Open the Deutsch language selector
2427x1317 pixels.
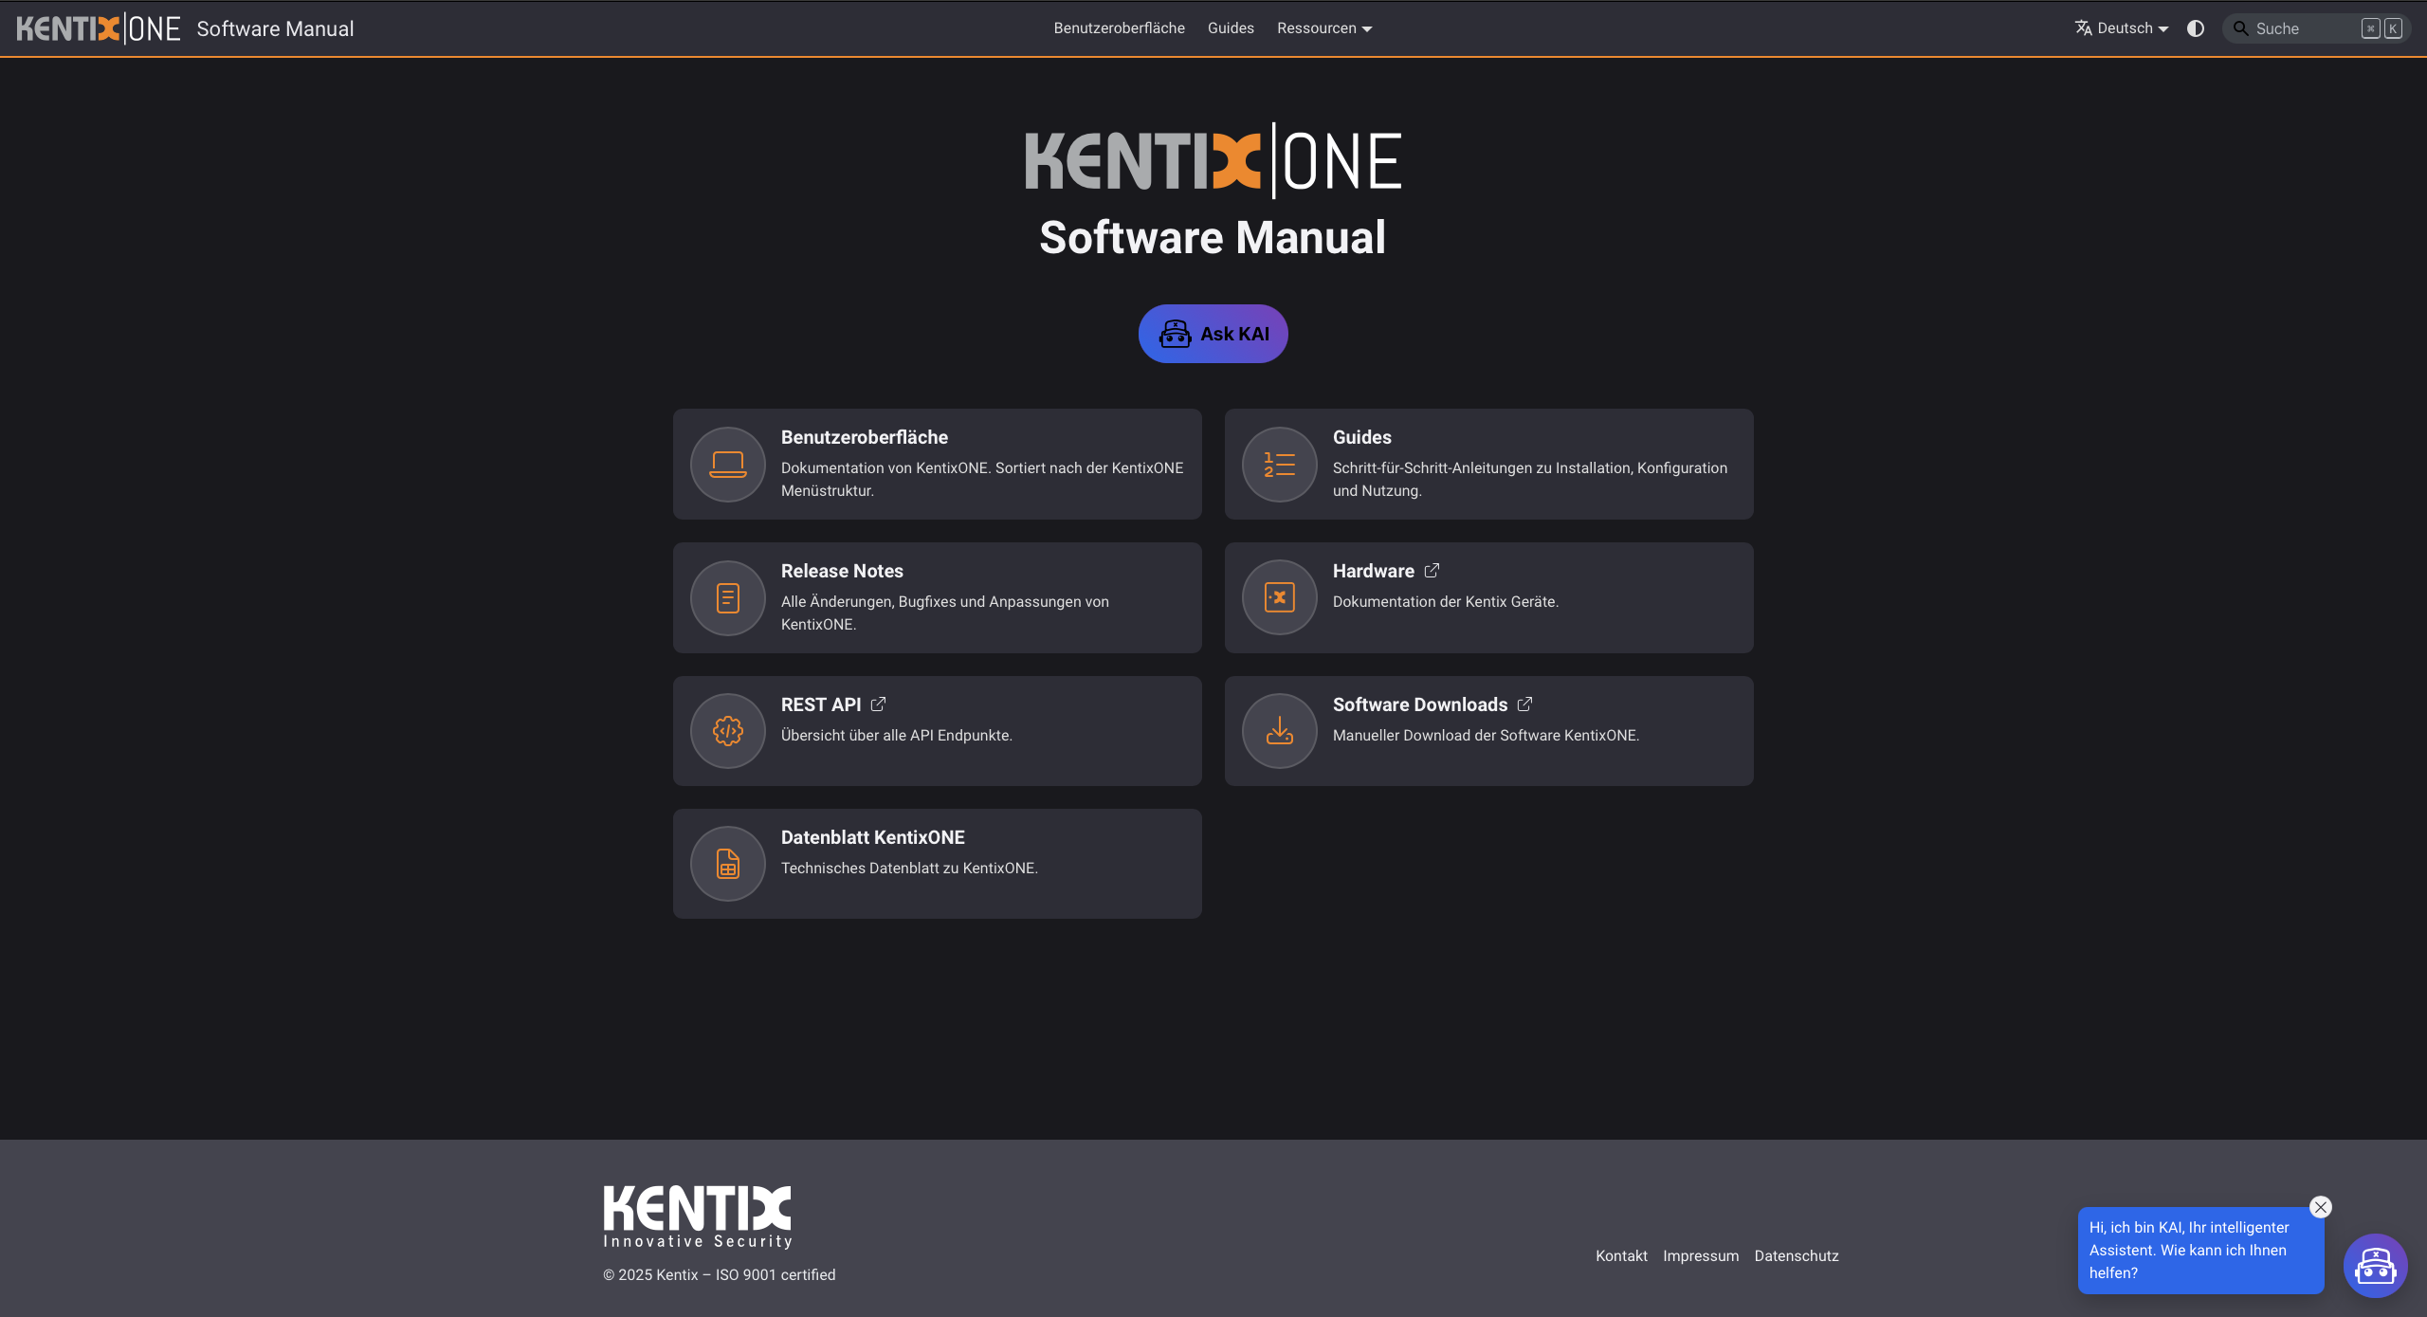click(x=2121, y=27)
